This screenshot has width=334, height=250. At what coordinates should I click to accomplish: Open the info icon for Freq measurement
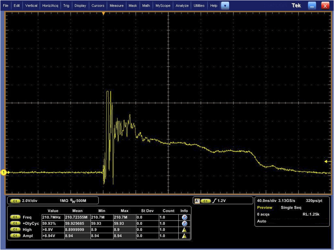[x=184, y=217]
